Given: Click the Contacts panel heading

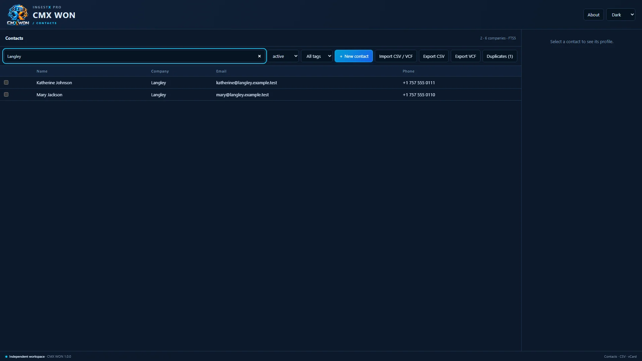Looking at the screenshot, I should tap(14, 38).
